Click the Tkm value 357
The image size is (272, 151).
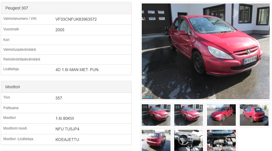tap(59, 98)
